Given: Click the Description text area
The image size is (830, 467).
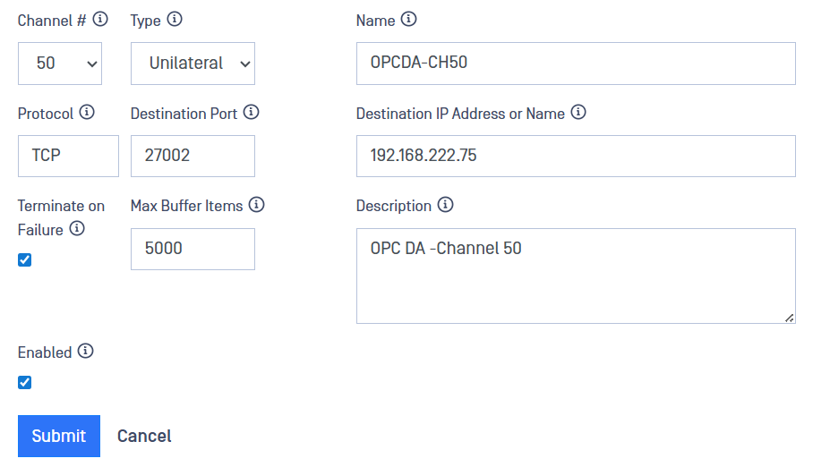Looking at the screenshot, I should [x=576, y=276].
